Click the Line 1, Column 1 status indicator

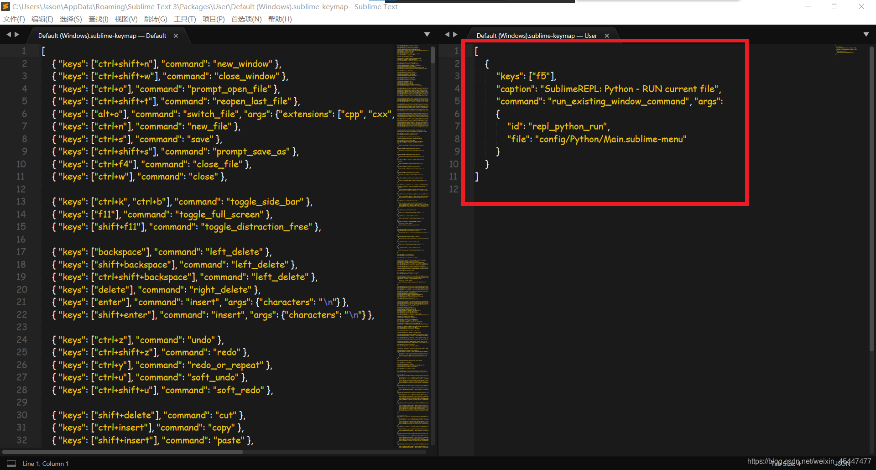[x=46, y=463]
